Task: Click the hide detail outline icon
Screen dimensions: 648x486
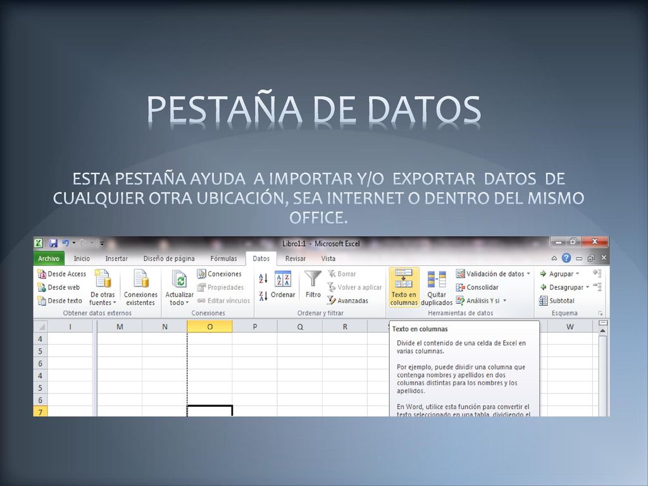Action: point(597,287)
